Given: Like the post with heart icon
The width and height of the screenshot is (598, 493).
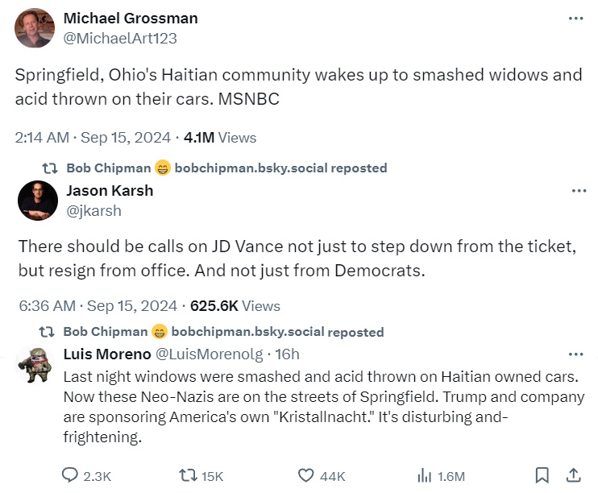Looking at the screenshot, I should pos(305,475).
